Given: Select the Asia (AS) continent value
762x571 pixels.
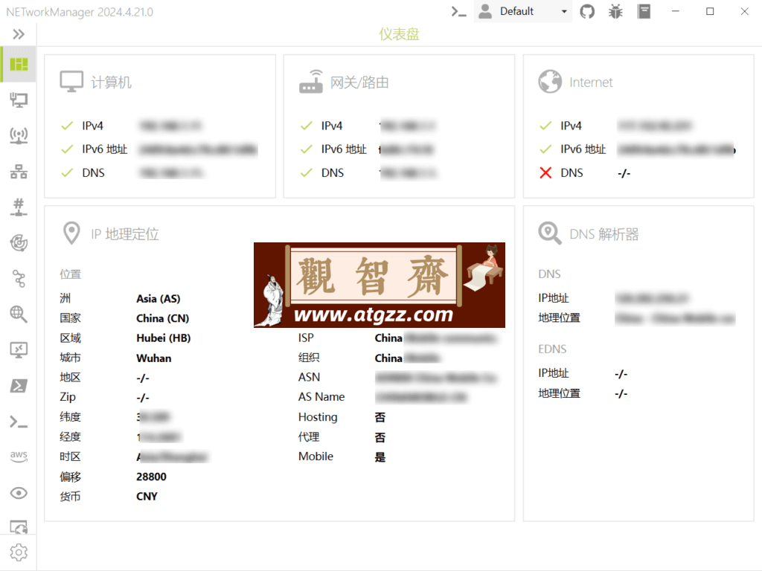Looking at the screenshot, I should 159,299.
